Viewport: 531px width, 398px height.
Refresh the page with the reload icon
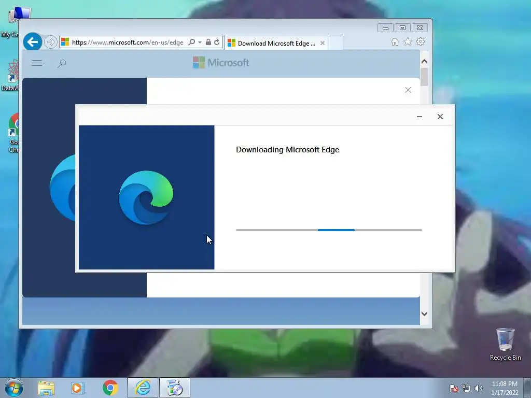[x=217, y=42]
